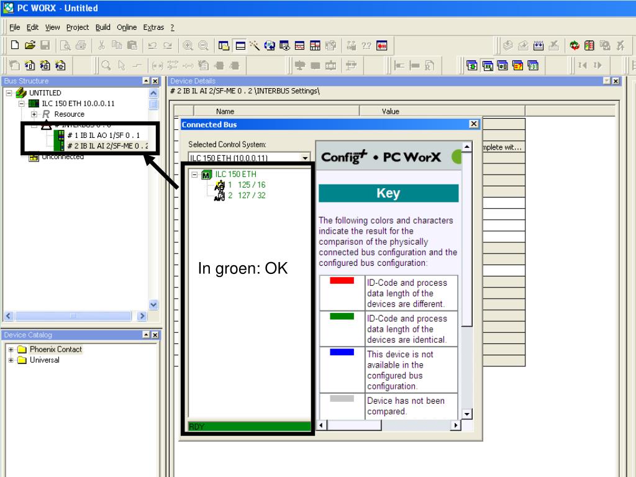Click the Print icon
636x477 pixels.
click(x=81, y=45)
